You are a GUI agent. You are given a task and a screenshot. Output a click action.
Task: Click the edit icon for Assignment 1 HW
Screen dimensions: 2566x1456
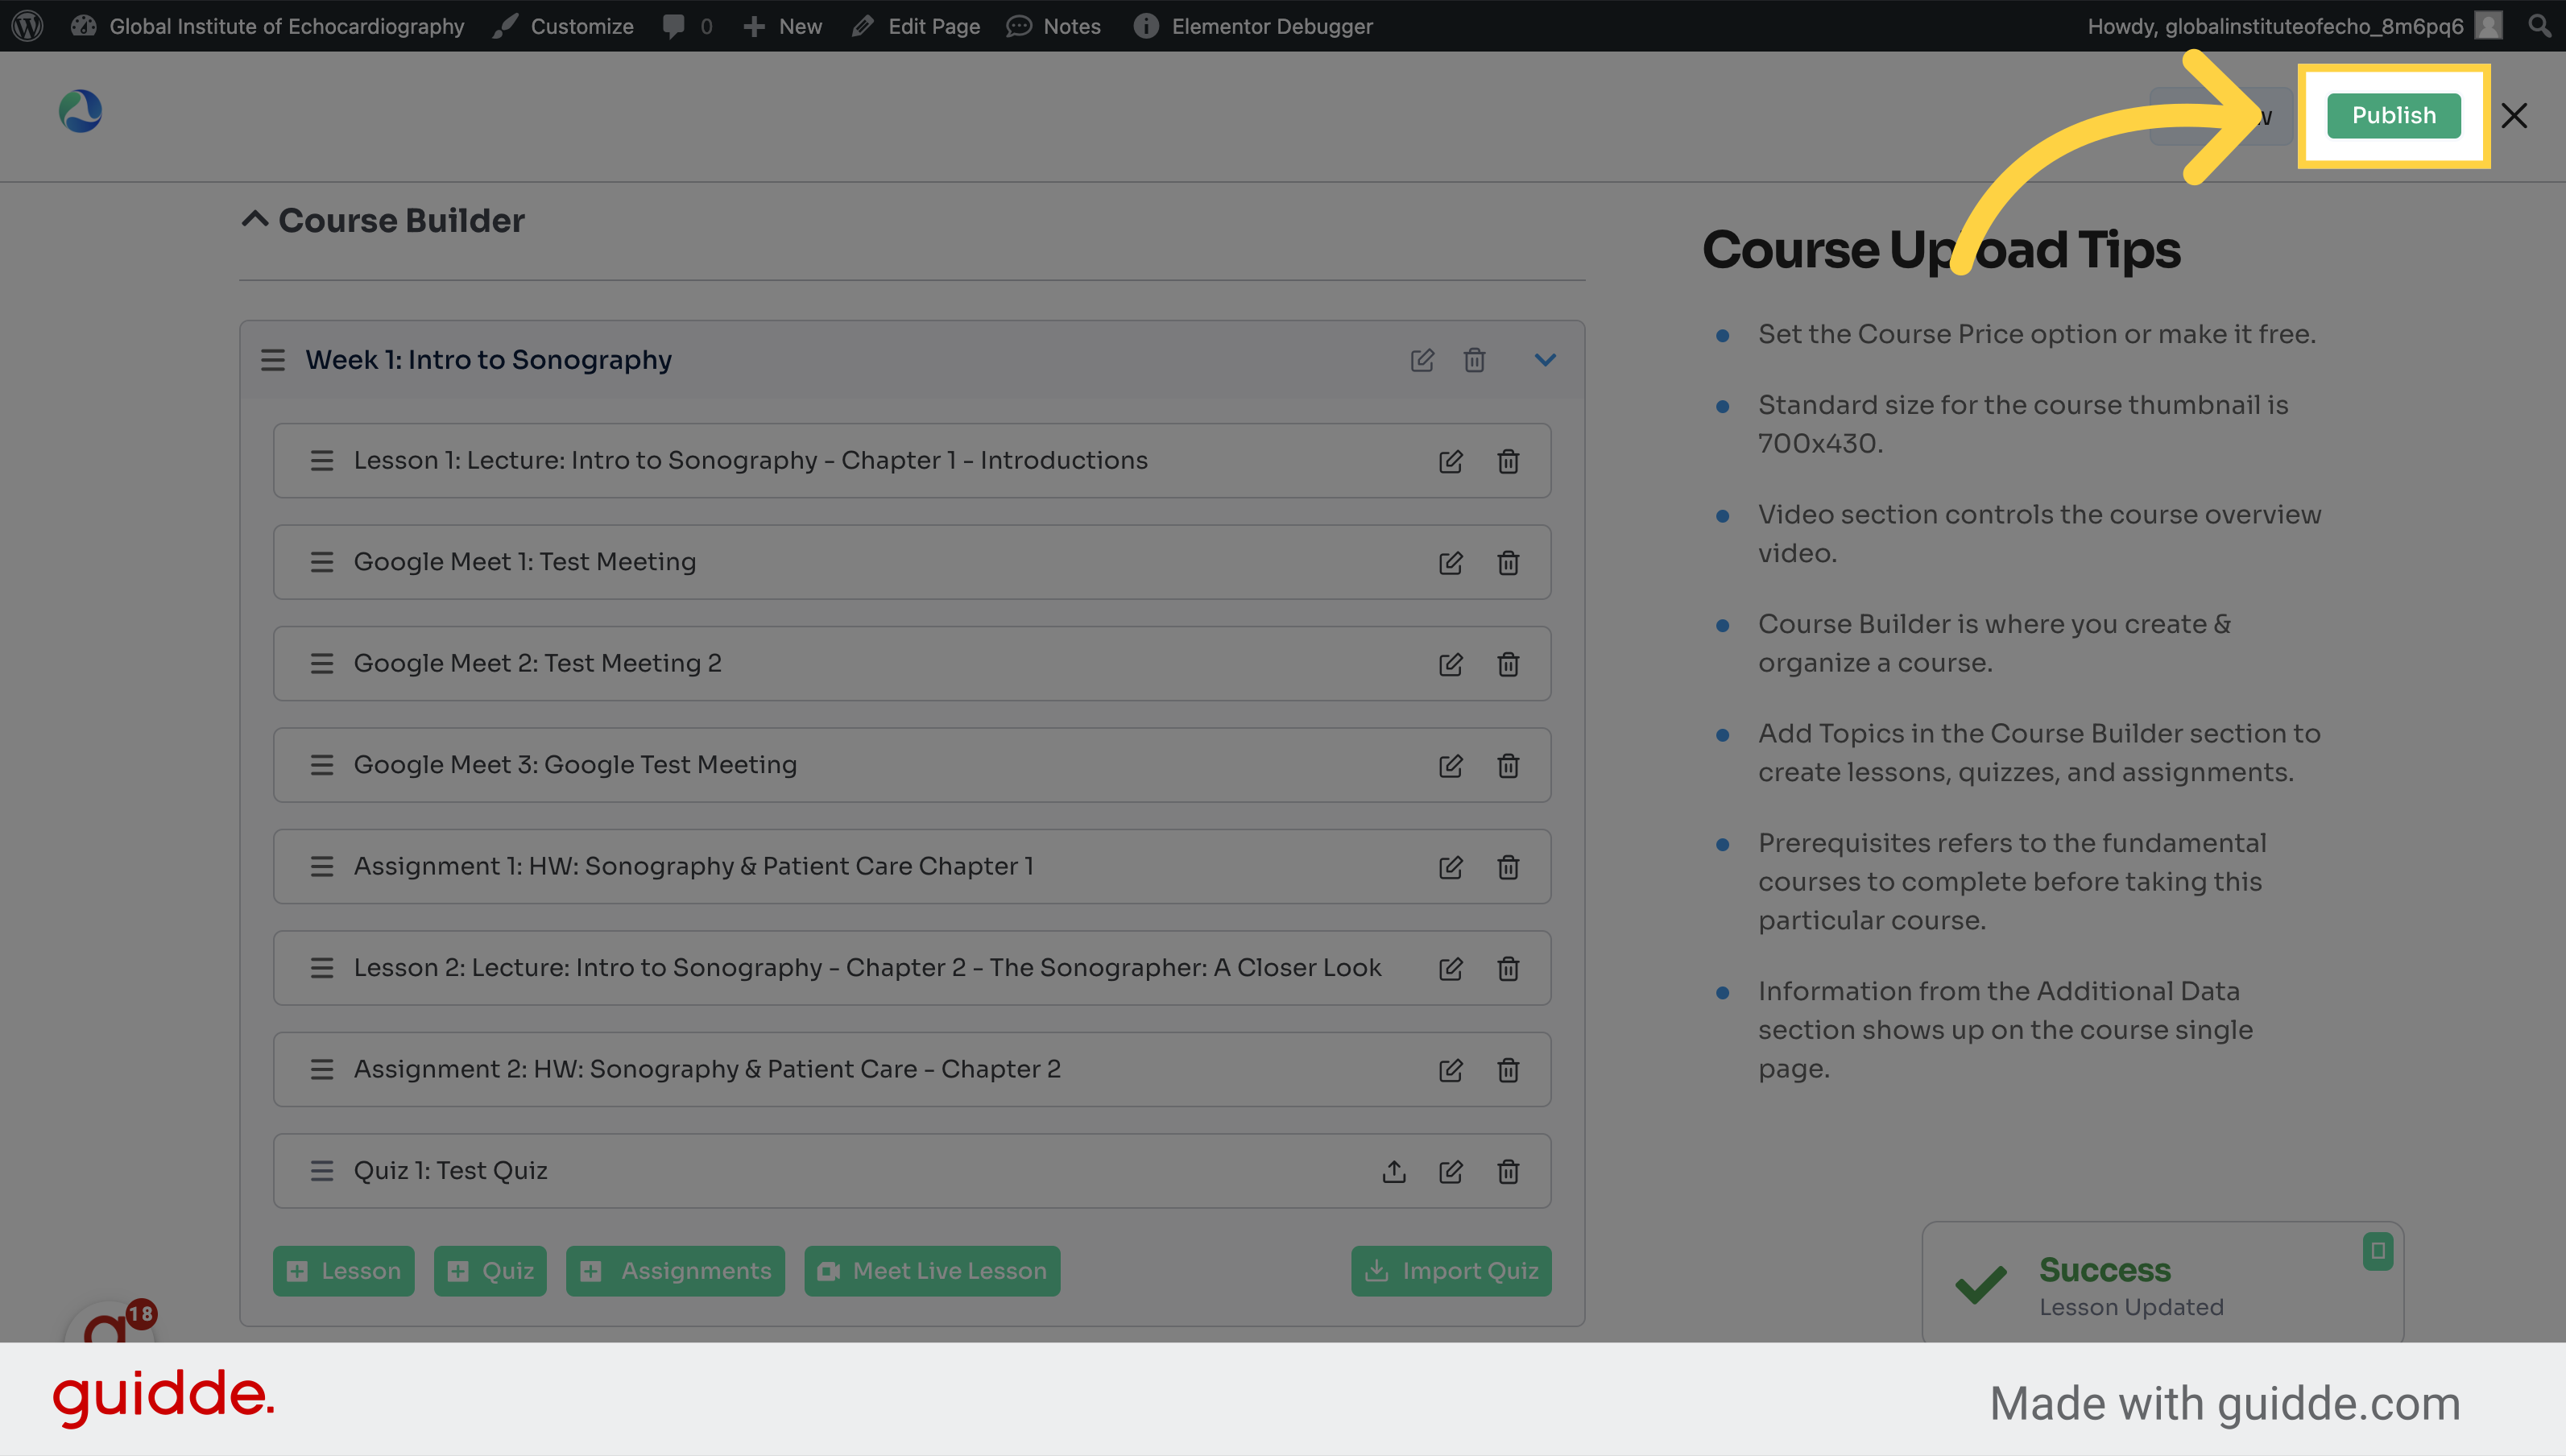click(1451, 864)
